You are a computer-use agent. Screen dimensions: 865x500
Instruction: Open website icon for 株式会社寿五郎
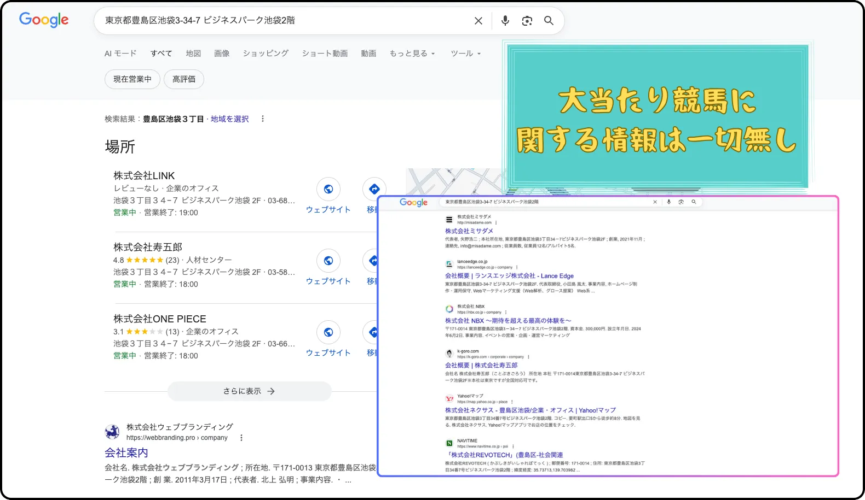(328, 261)
